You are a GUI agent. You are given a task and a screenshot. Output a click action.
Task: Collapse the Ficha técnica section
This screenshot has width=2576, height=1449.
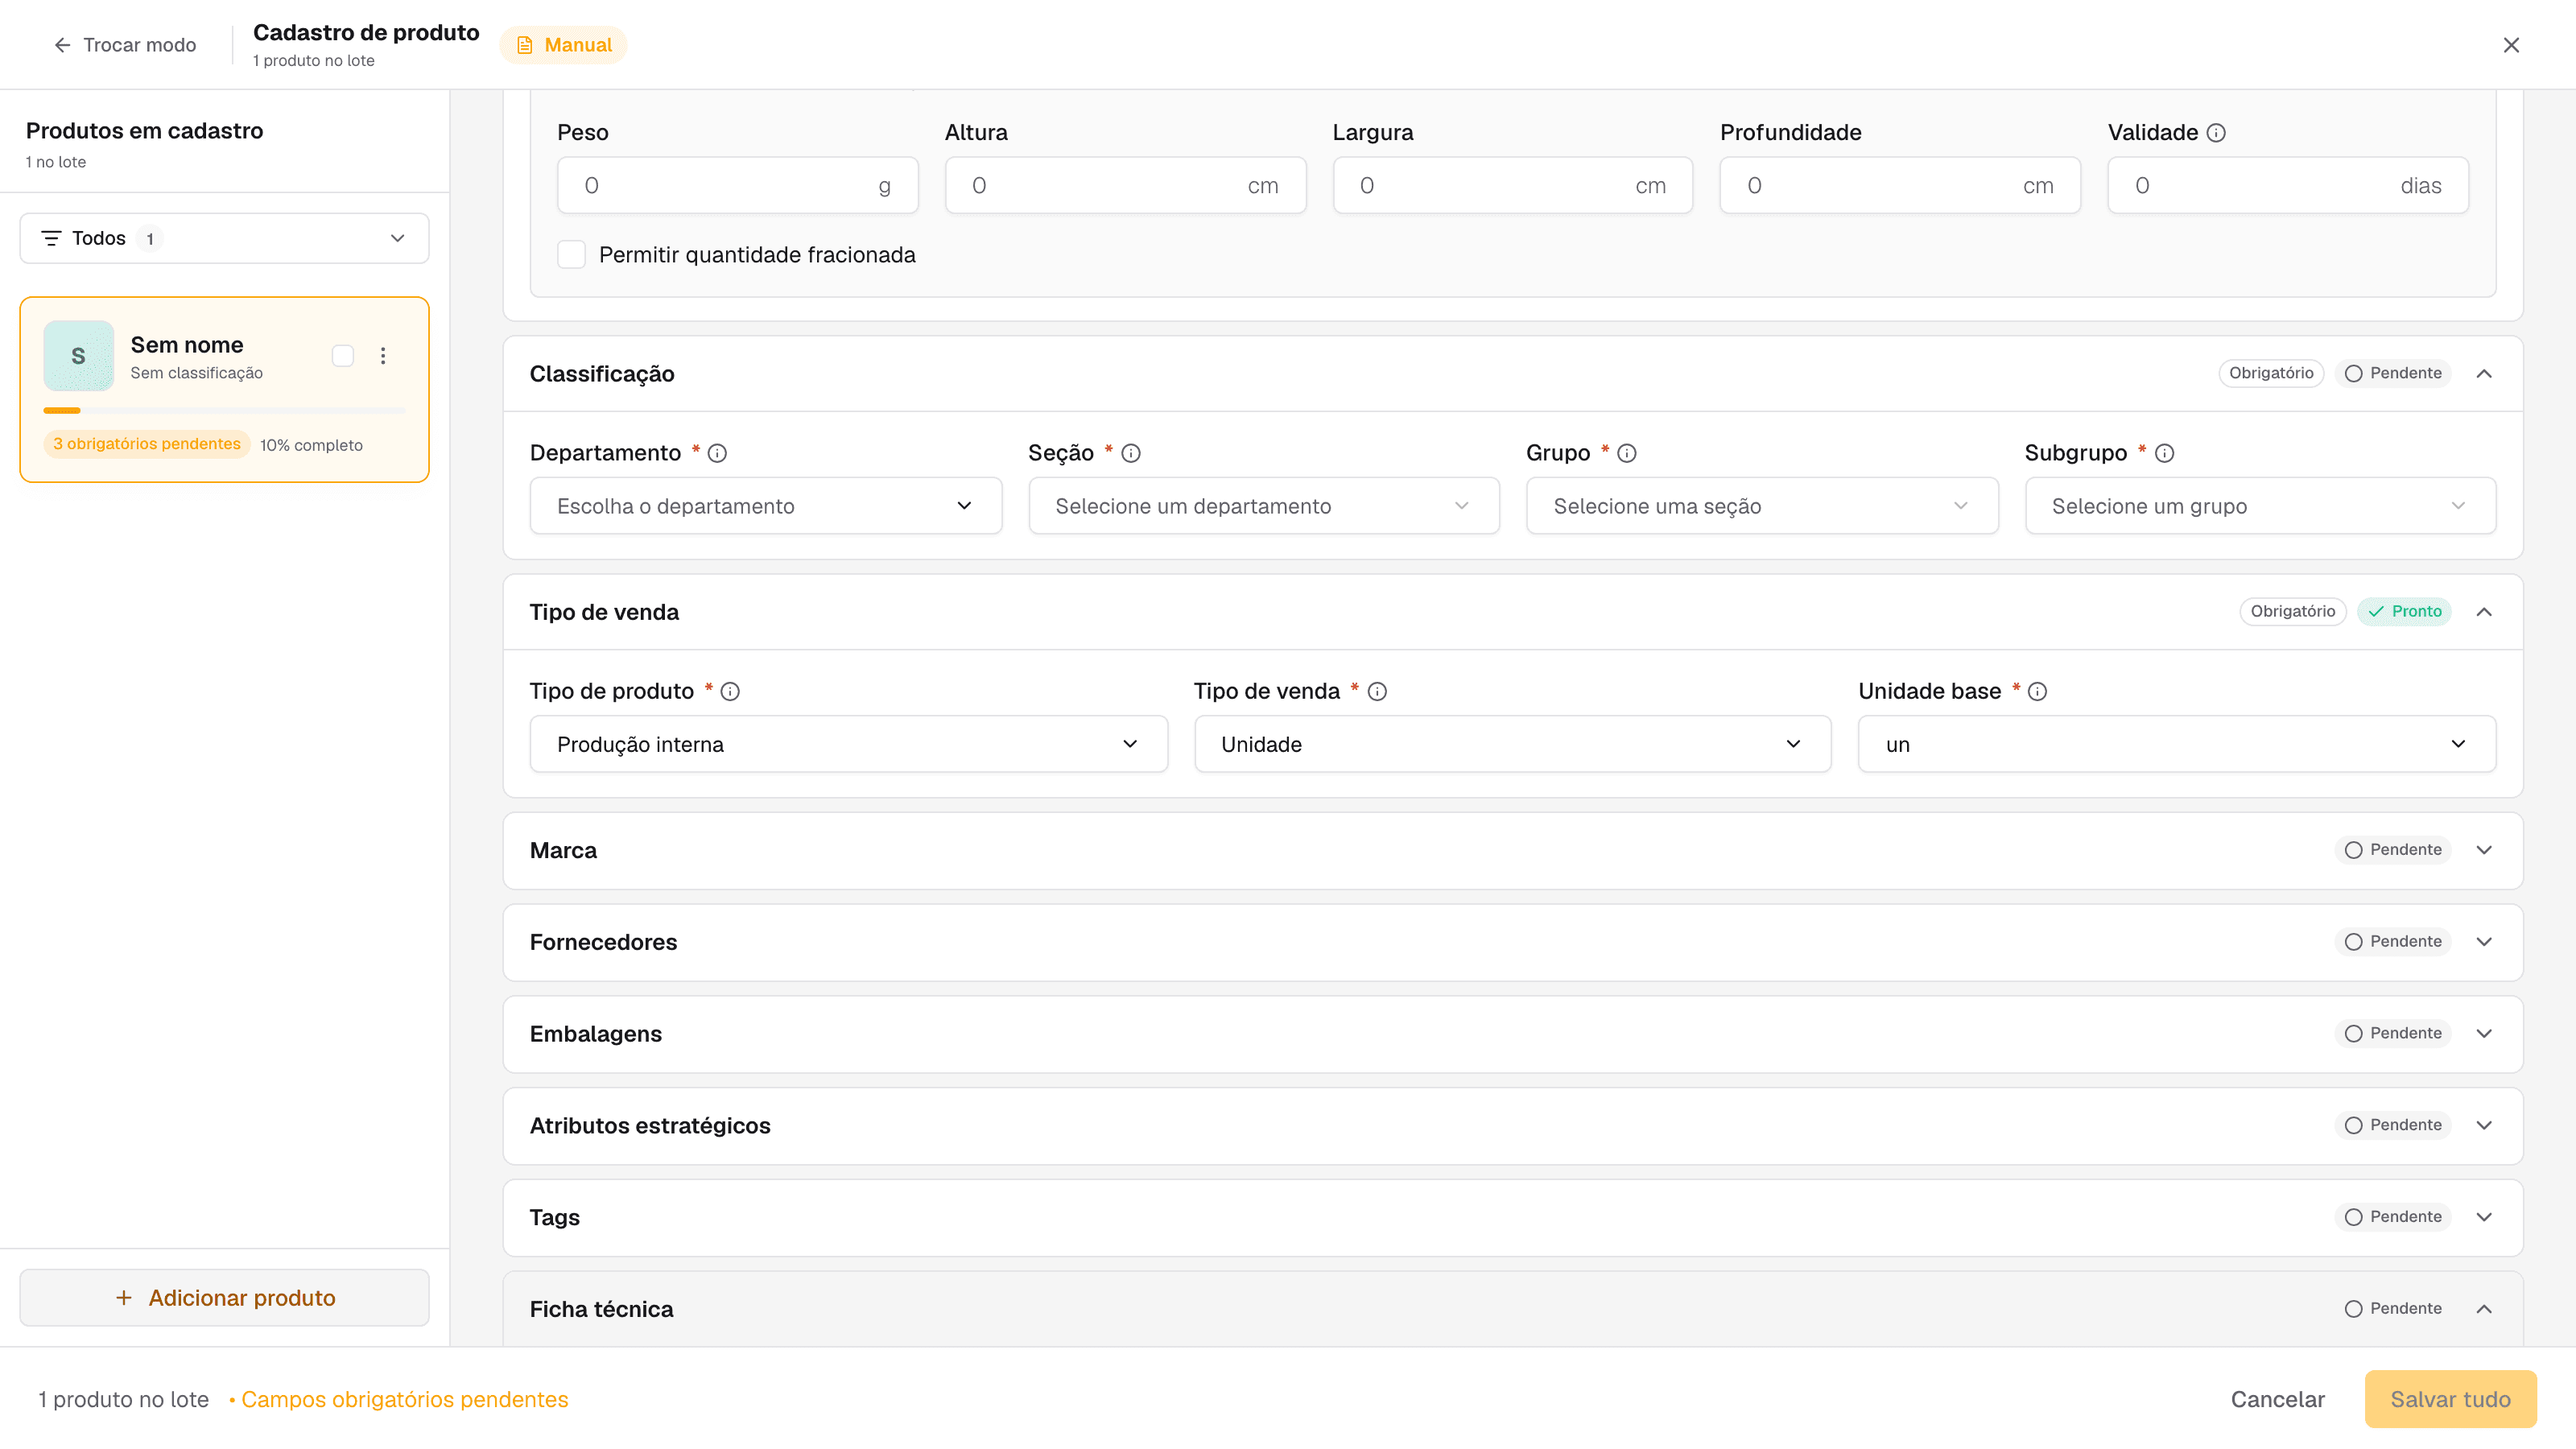(2484, 1309)
